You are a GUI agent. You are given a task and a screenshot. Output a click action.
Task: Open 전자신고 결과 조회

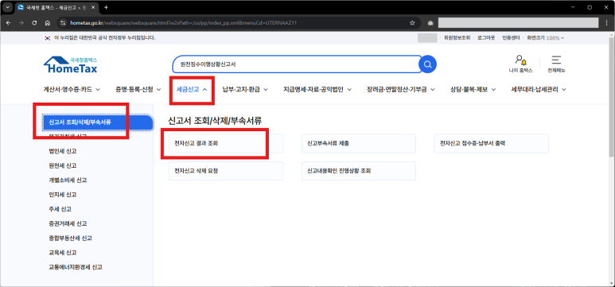(226, 143)
